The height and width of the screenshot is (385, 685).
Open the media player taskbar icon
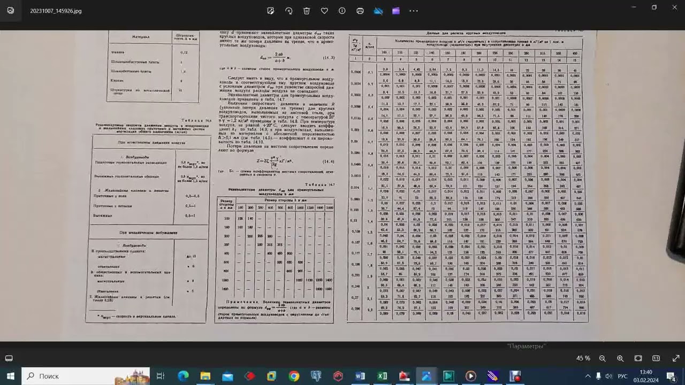tap(471, 376)
